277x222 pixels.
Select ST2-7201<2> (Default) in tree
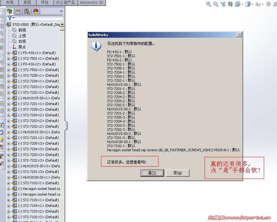[39, 138]
